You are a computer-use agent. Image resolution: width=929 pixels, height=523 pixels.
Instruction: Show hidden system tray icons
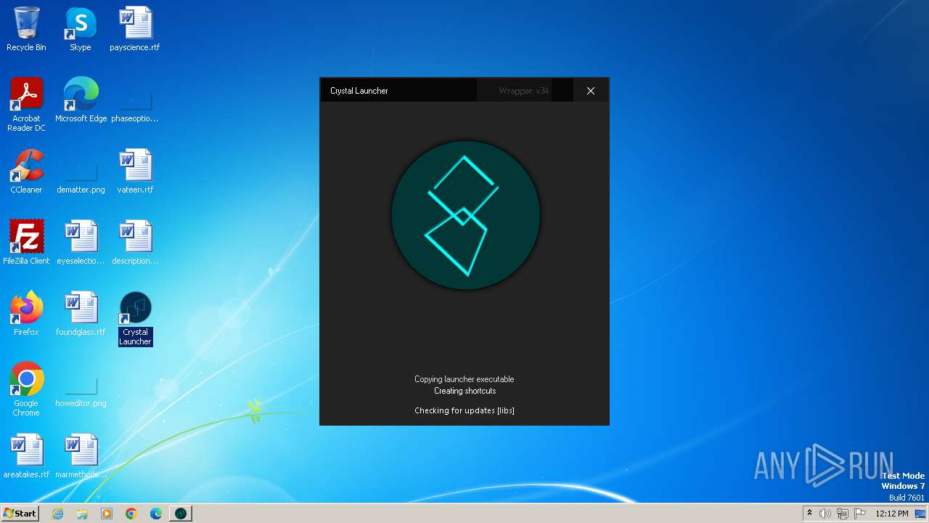coord(809,513)
